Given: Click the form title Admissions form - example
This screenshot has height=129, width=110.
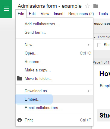Looking at the screenshot, I should 50,6.
